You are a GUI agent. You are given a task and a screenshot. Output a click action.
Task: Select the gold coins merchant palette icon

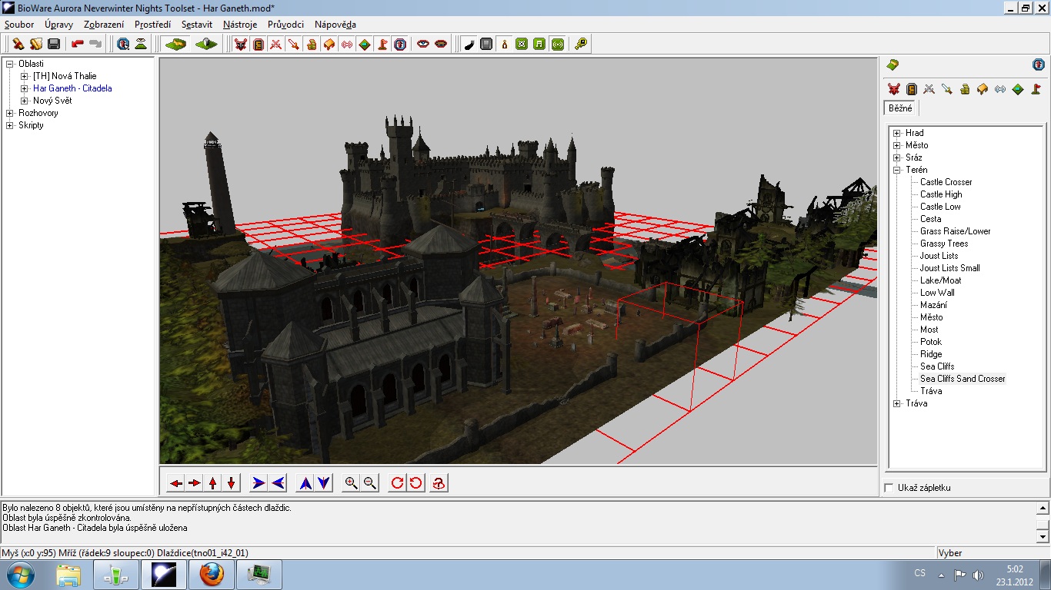click(x=964, y=89)
